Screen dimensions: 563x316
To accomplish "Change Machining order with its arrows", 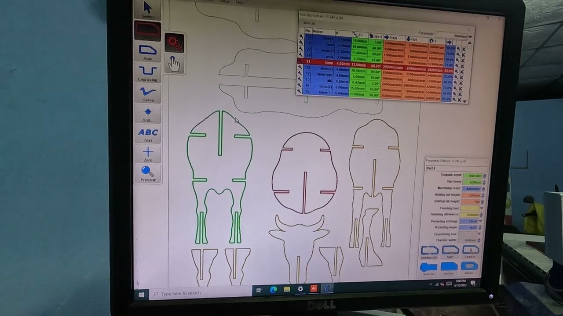I will click(484, 189).
